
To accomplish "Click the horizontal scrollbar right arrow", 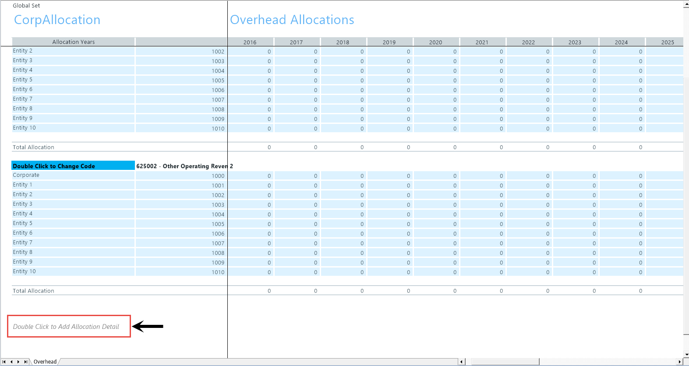I will pyautogui.click(x=679, y=362).
